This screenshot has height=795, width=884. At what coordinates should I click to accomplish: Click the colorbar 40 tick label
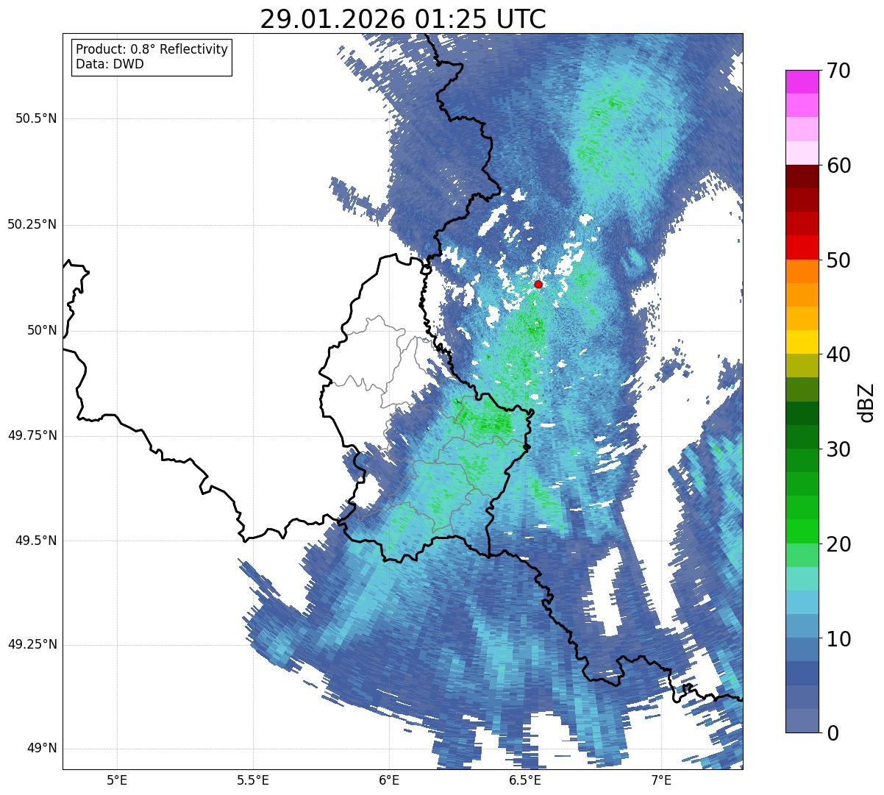tap(838, 354)
